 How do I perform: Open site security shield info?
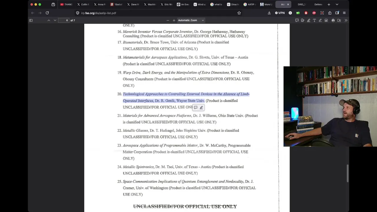pos(77,13)
